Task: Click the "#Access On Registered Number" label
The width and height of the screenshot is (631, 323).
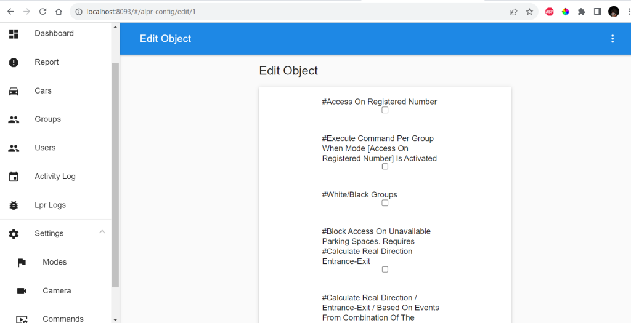Action: [x=379, y=102]
